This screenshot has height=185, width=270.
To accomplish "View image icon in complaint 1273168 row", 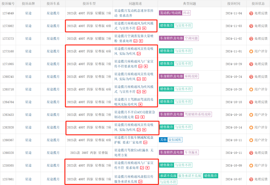I will (x=139, y=54).
